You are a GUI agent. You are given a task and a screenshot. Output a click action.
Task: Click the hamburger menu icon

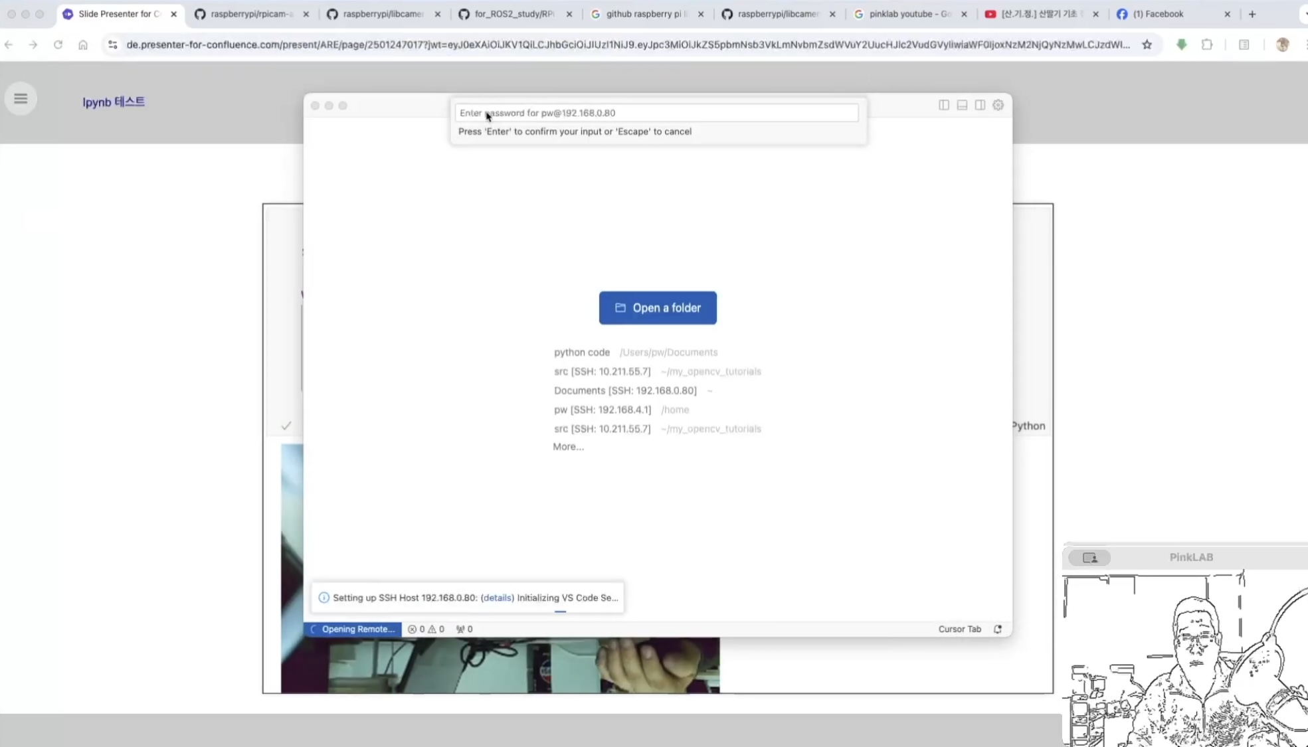coord(21,99)
